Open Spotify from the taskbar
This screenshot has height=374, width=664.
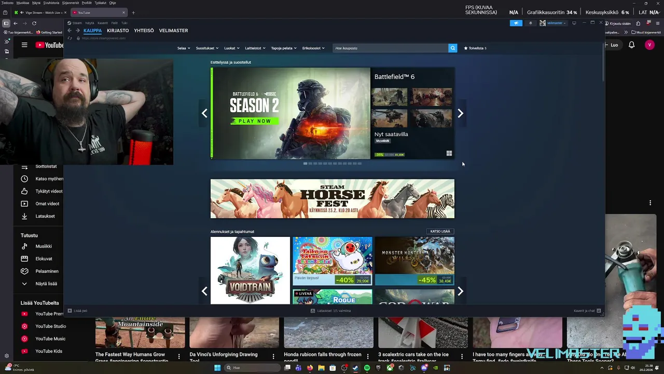[x=367, y=368]
